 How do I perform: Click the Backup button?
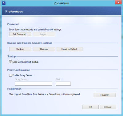(x=20, y=49)
